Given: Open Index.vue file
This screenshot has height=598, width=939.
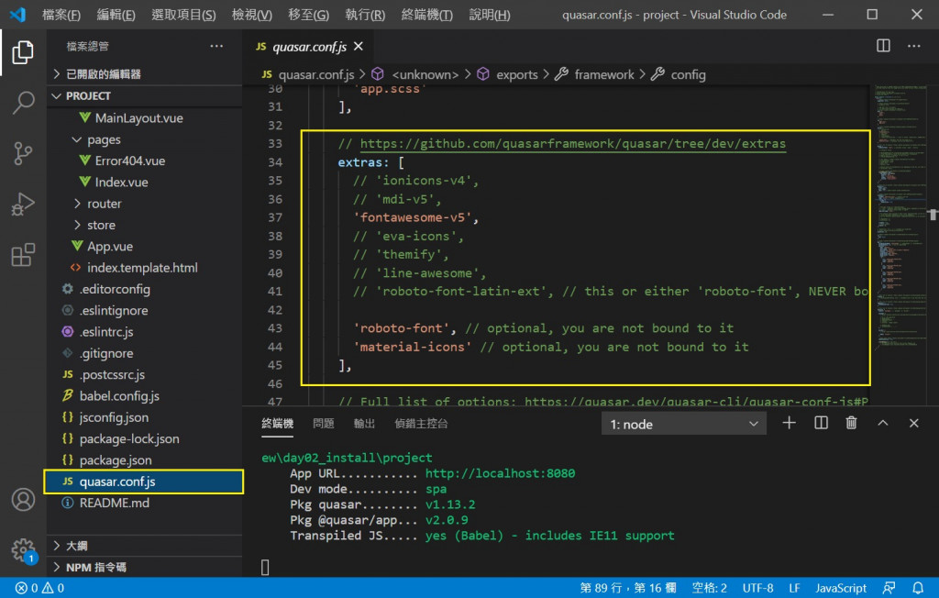Looking at the screenshot, I should [122, 183].
